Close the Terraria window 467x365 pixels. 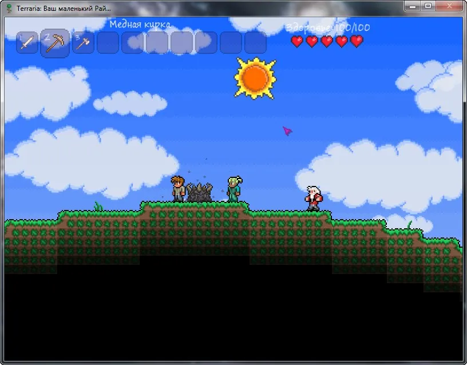pyautogui.click(x=449, y=6)
